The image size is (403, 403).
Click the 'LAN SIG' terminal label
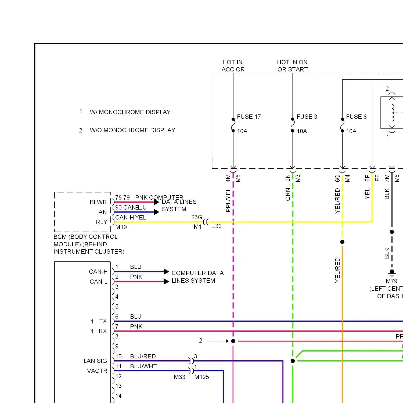95,361
